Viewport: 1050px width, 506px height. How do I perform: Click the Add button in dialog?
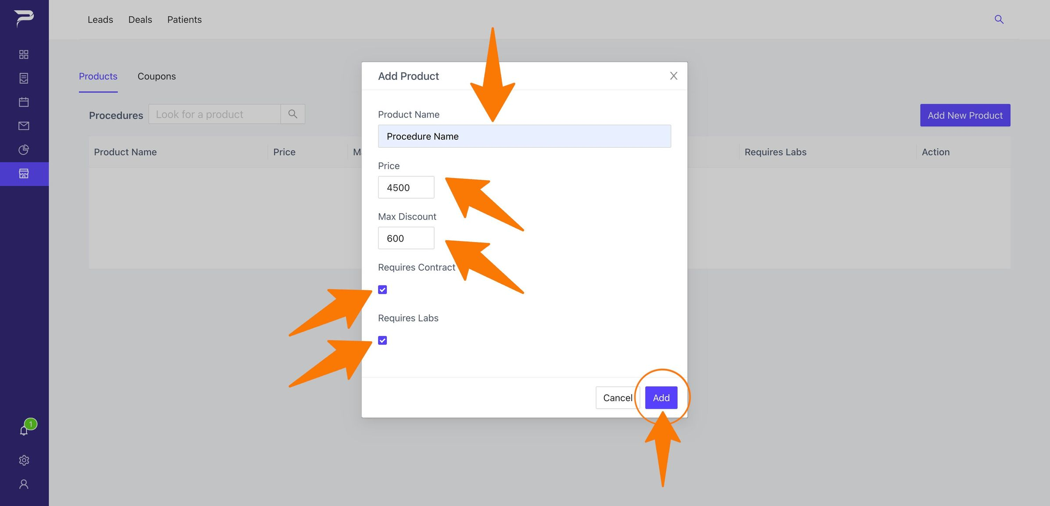coord(661,398)
